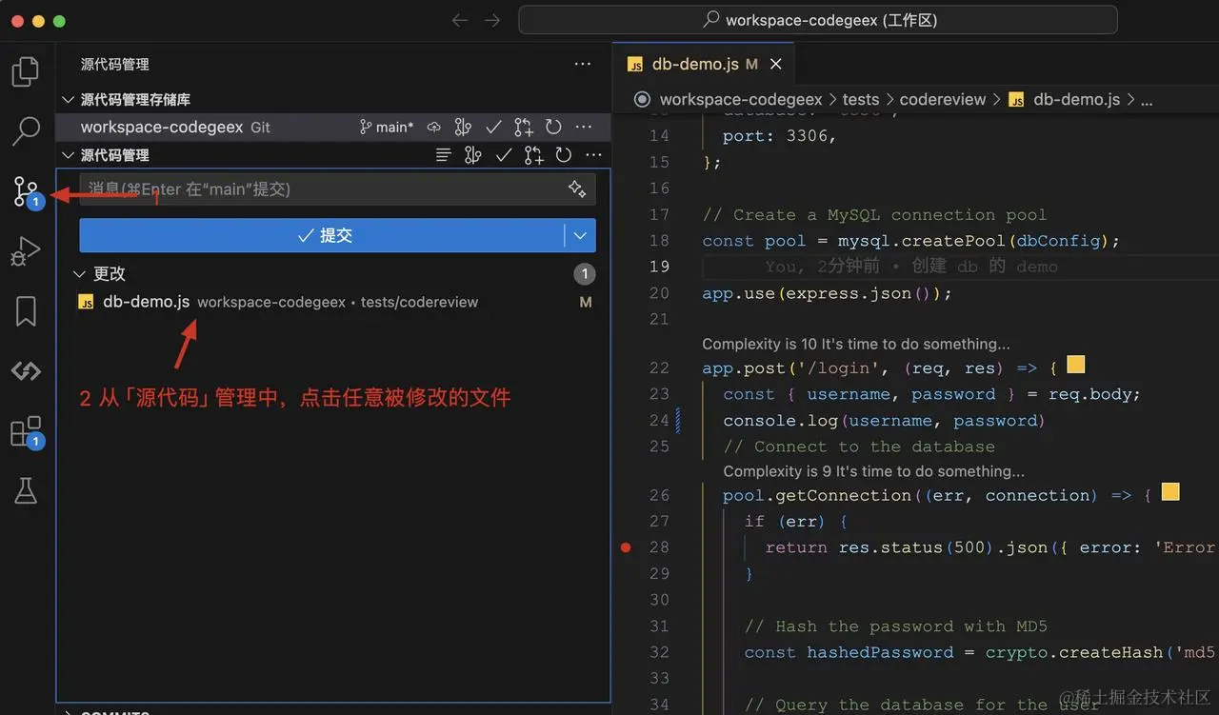Click tests in the breadcrumb path
Viewport: 1219px width, 715px height.
[861, 99]
